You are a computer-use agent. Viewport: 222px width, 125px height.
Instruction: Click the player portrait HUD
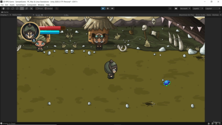pos(30,32)
